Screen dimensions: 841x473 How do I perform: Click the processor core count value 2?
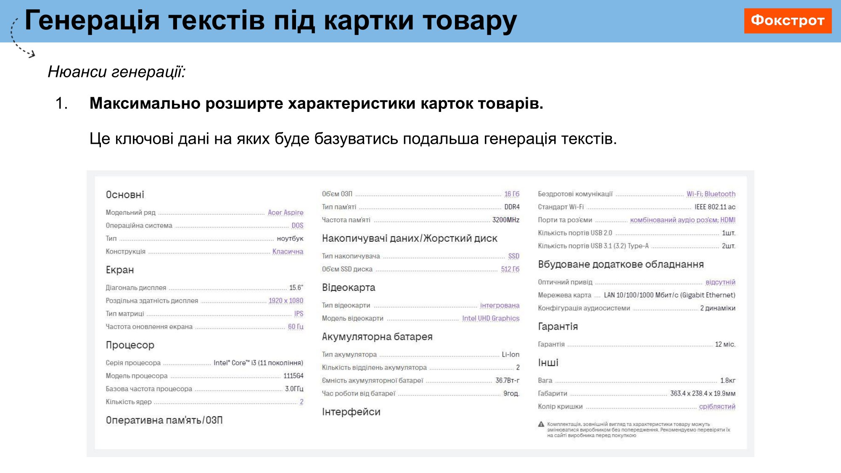point(301,402)
